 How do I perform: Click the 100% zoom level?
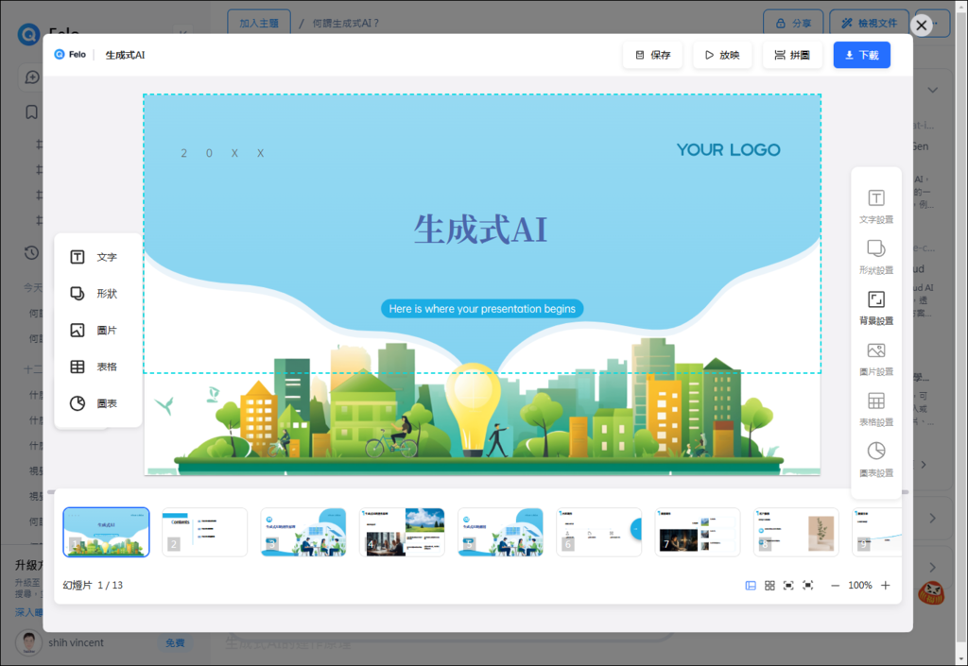(860, 585)
